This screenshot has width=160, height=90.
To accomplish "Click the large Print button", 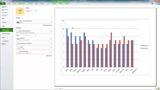I will click(x=20, y=11).
